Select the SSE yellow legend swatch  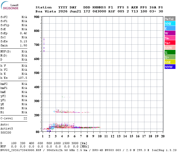click(170, 62)
